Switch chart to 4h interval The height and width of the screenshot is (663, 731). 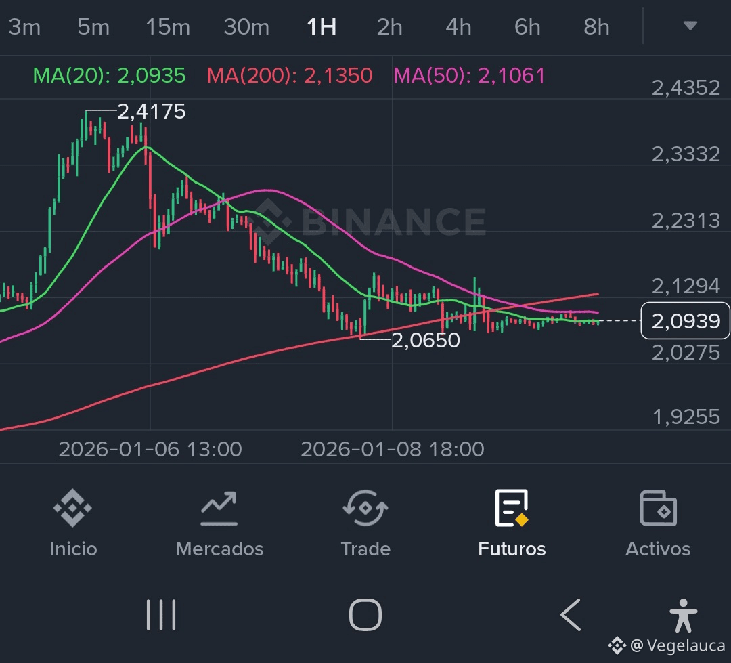pyautogui.click(x=458, y=27)
